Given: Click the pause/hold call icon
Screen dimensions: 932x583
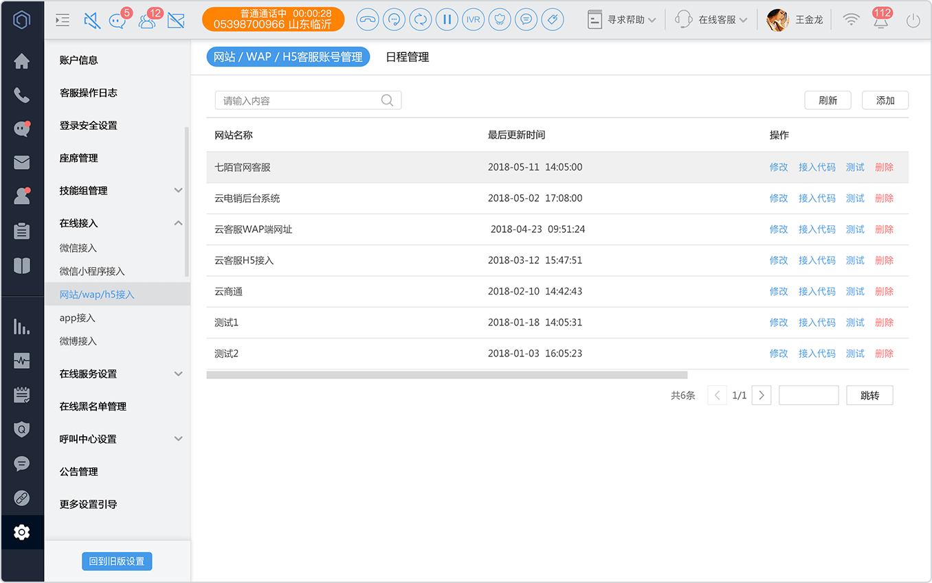Looking at the screenshot, I should click(447, 19).
